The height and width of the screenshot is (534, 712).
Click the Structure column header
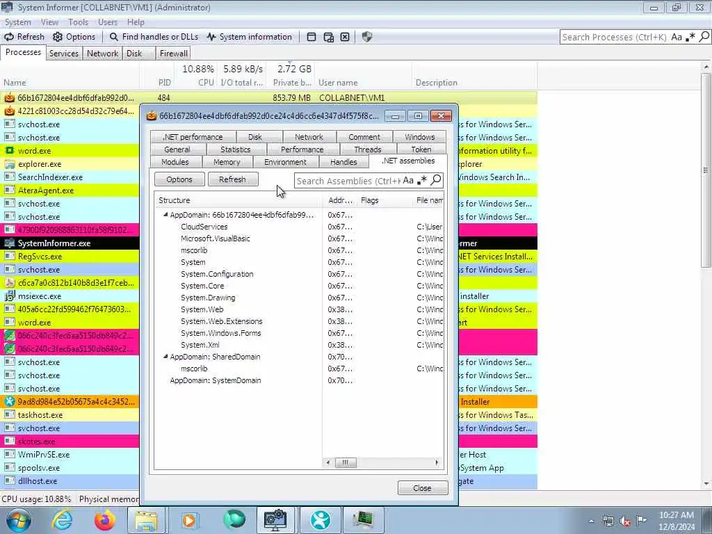pyautogui.click(x=239, y=200)
